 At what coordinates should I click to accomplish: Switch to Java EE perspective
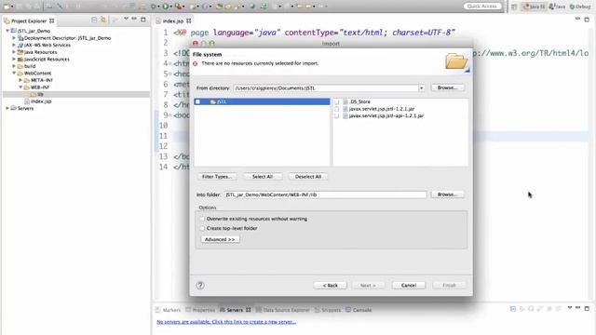(534, 7)
